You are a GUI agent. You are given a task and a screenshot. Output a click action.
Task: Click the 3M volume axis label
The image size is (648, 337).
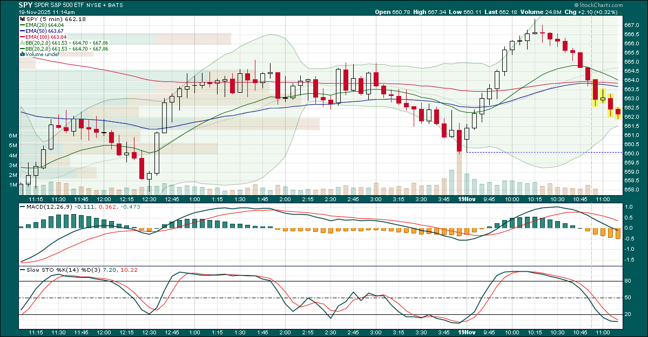13,165
